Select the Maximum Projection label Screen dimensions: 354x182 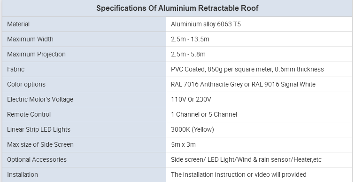point(36,54)
